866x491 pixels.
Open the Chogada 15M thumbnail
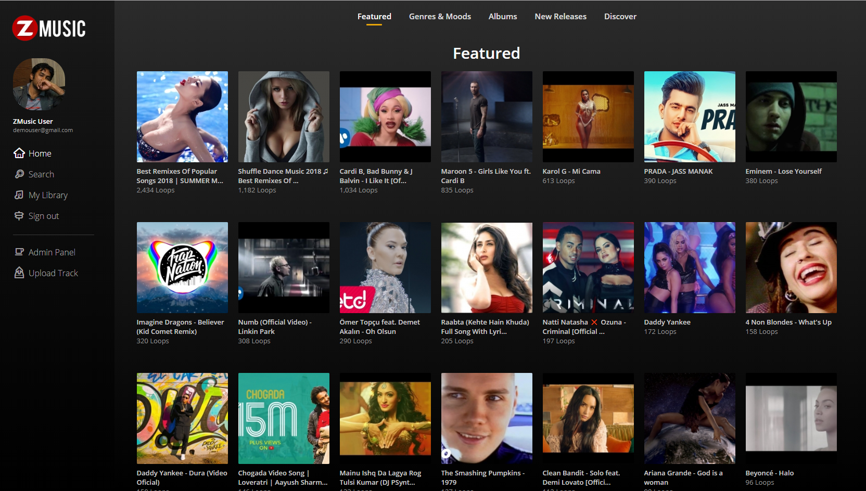[284, 418]
